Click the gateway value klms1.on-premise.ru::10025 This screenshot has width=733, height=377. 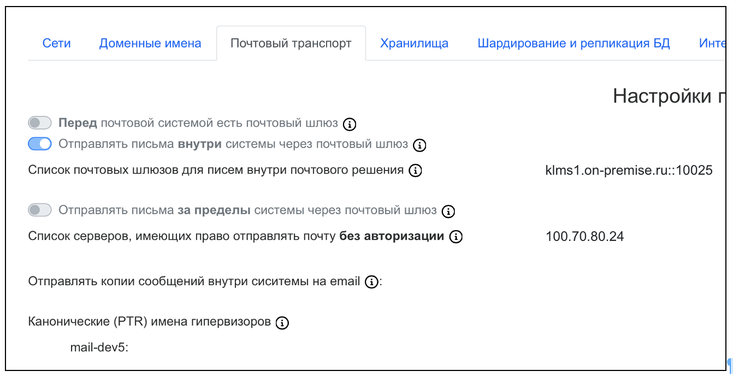coord(629,170)
